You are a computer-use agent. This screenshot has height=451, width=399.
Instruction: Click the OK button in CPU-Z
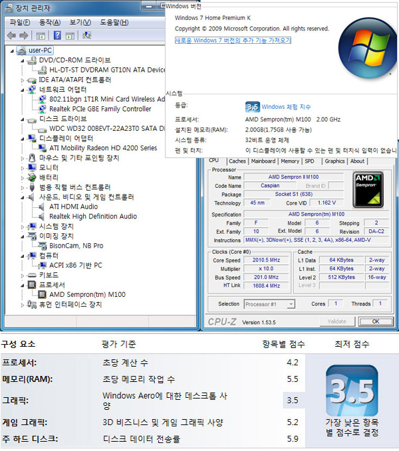click(x=376, y=321)
